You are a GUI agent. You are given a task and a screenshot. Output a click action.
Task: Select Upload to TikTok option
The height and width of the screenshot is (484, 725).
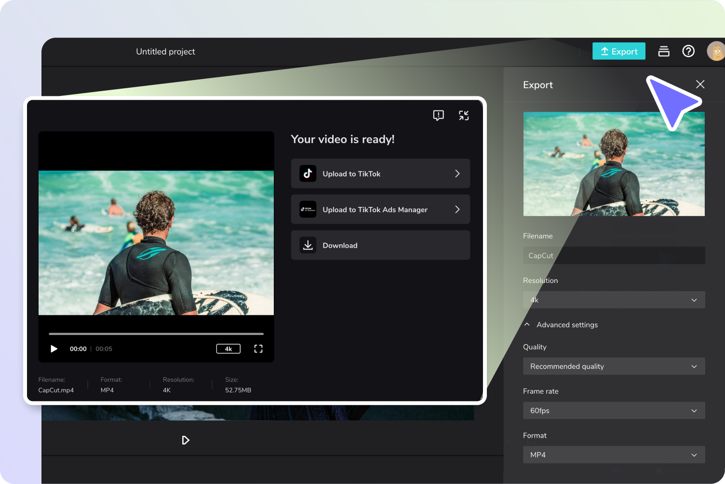click(380, 174)
